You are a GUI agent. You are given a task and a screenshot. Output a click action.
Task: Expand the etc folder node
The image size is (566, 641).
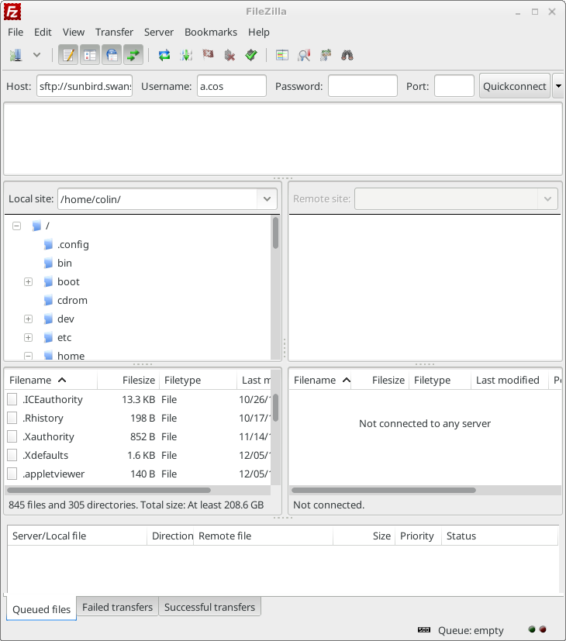point(28,338)
